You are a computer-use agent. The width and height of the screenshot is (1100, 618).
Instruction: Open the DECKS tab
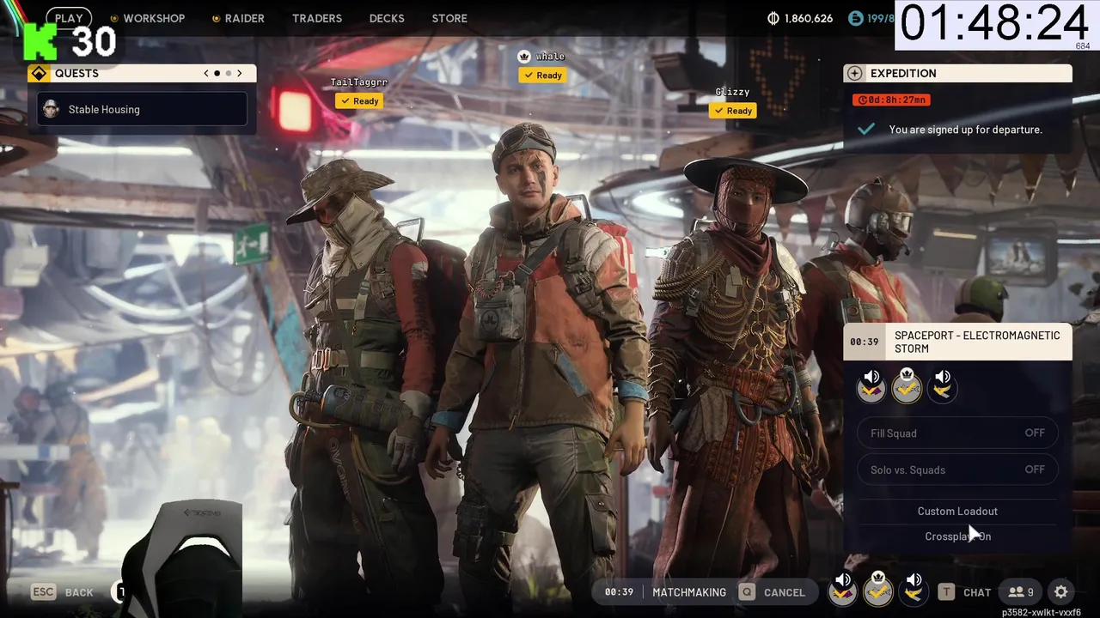(387, 18)
